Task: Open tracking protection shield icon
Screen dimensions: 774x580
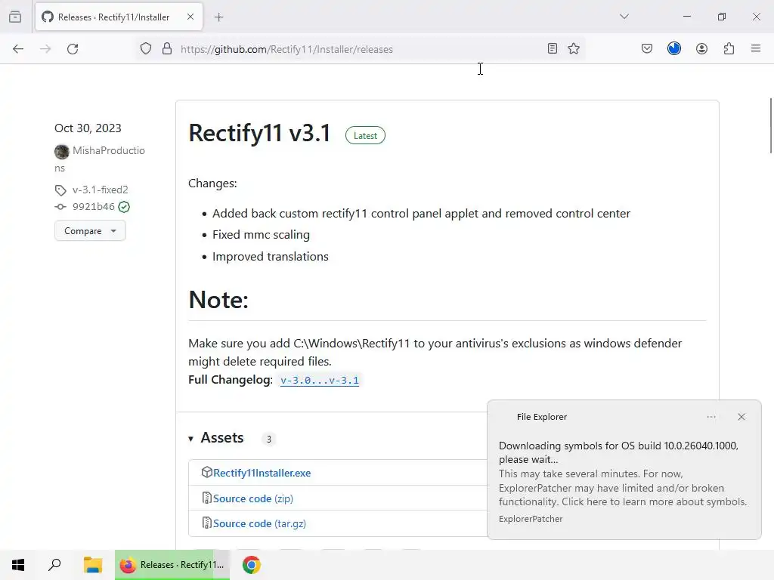Action: [x=146, y=49]
